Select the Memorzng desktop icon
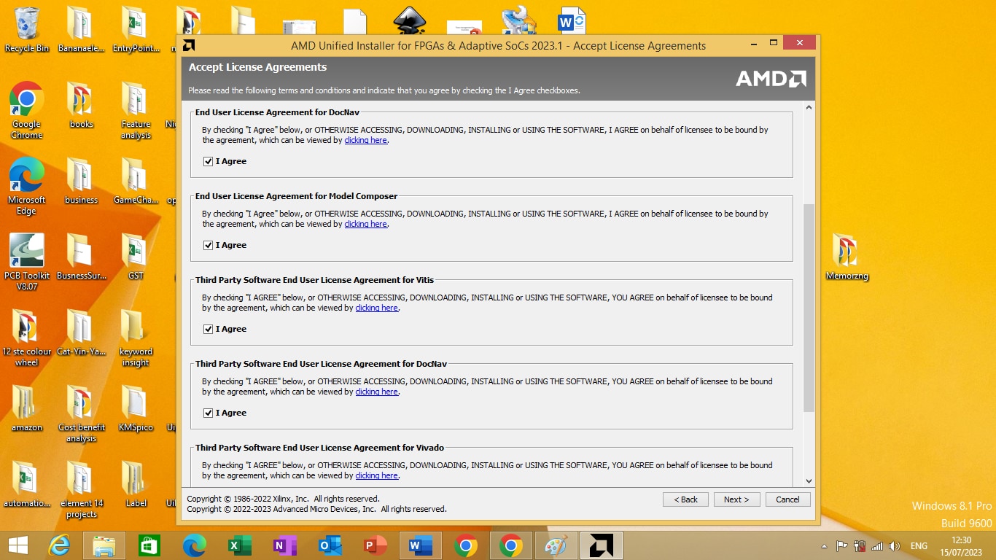This screenshot has width=996, height=560. pyautogui.click(x=847, y=257)
